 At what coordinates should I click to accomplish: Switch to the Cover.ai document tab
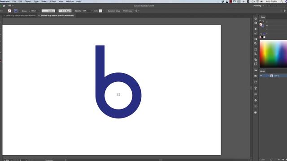click(21, 16)
